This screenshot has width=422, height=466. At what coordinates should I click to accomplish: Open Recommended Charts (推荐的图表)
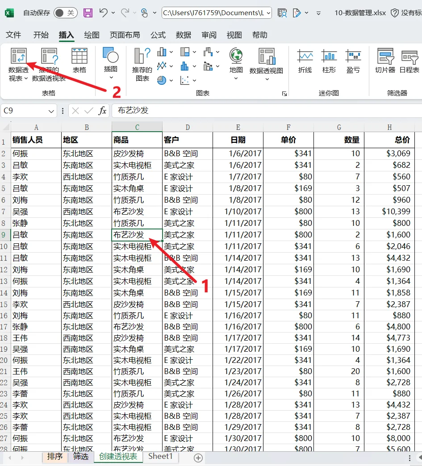tap(142, 64)
